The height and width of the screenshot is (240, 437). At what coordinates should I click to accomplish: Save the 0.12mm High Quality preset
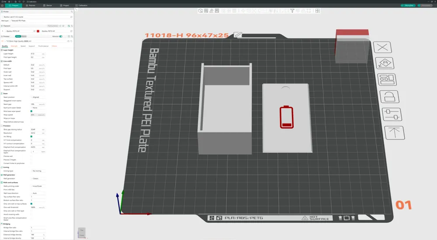[x=68, y=41]
